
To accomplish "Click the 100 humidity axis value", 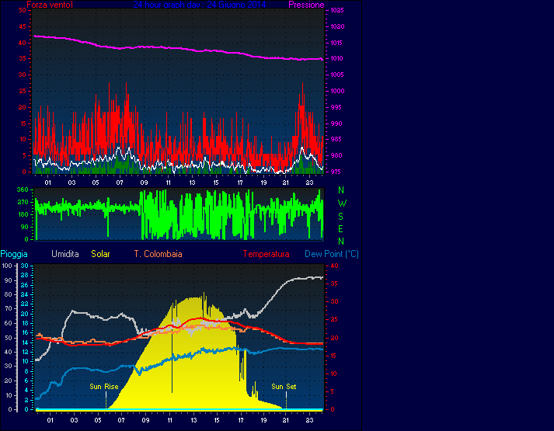I will coord(7,266).
